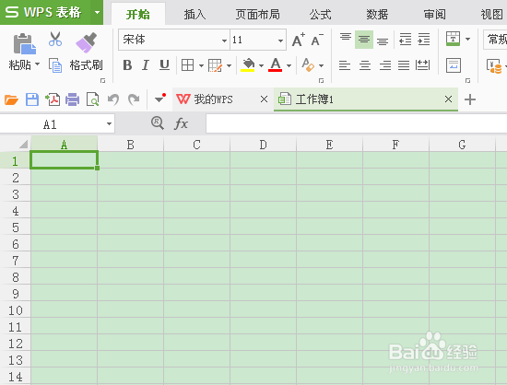Center text horizontally
This screenshot has height=385, width=507.
tap(365, 65)
